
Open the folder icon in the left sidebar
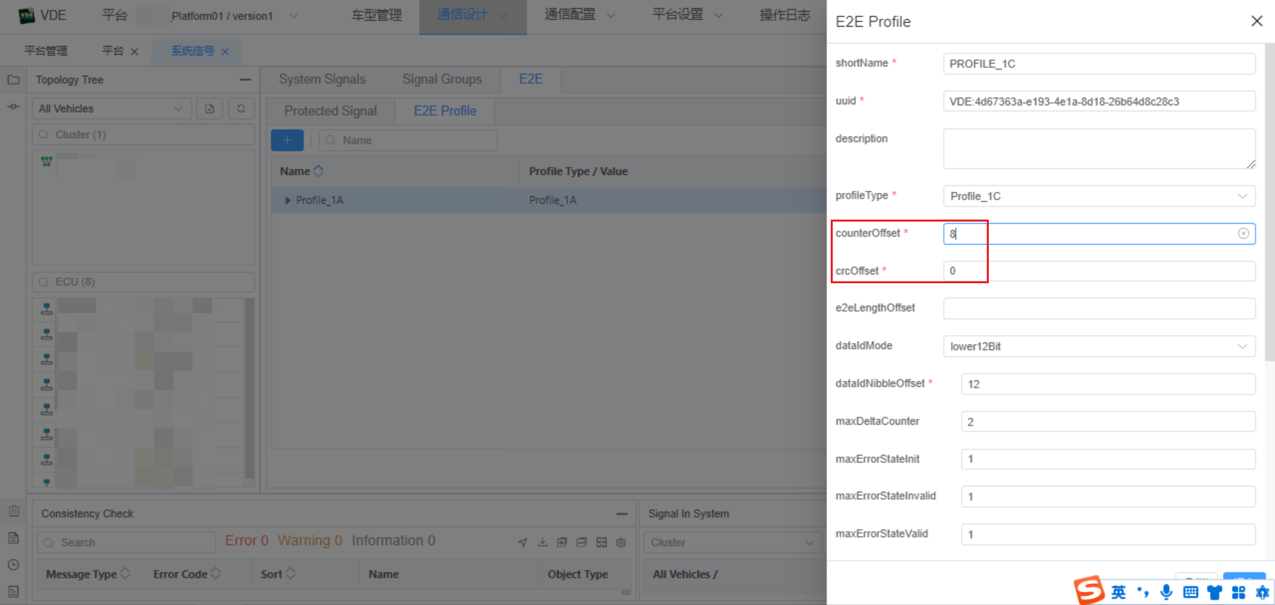pos(13,80)
